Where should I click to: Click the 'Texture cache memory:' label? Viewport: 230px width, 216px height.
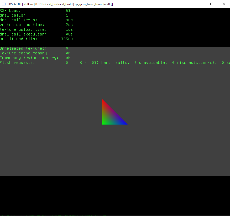click(24, 53)
